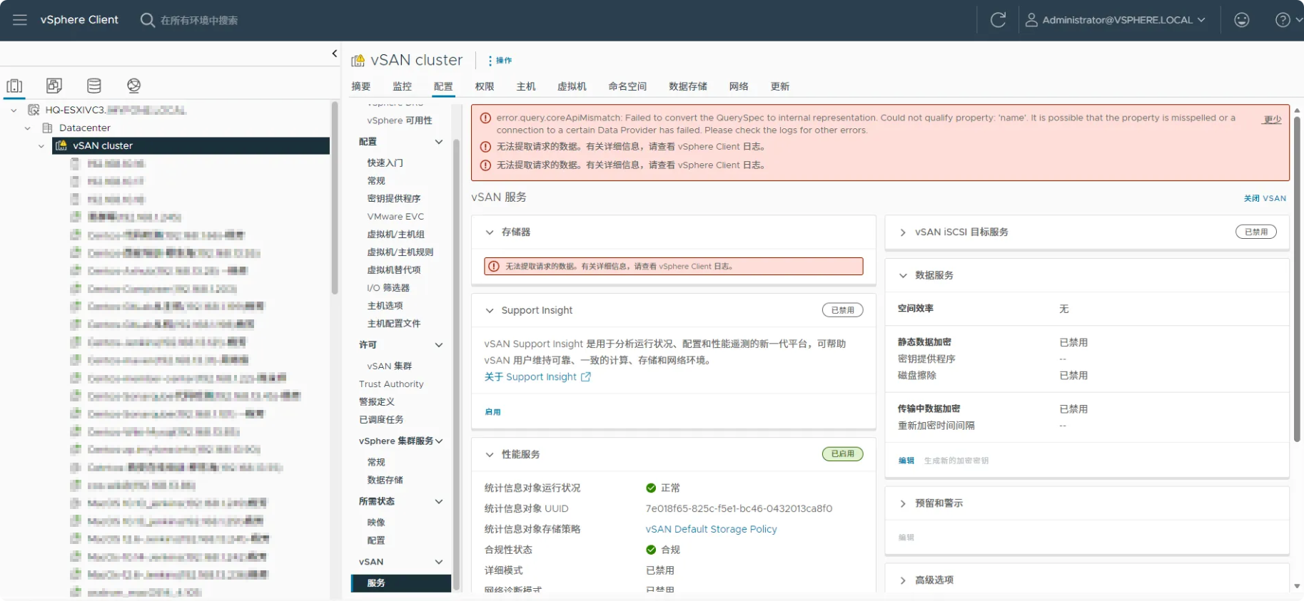Click 启用 for Support Insight

click(492, 412)
